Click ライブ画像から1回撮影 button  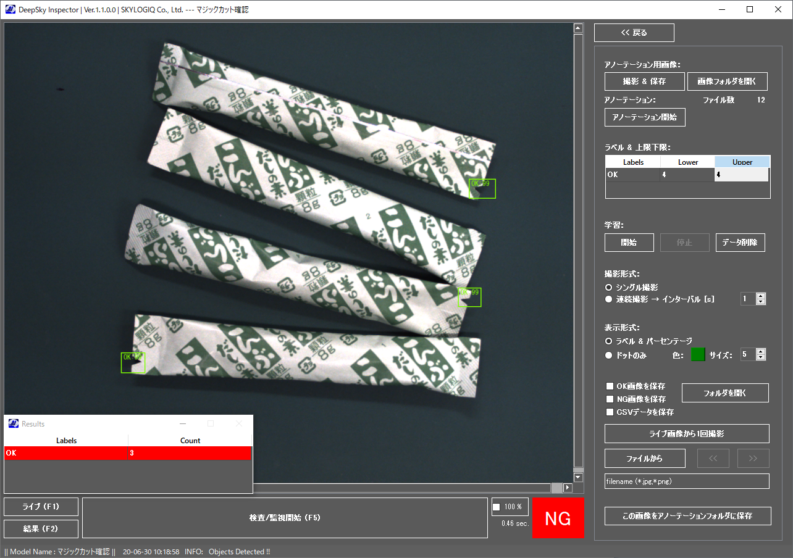[687, 433]
